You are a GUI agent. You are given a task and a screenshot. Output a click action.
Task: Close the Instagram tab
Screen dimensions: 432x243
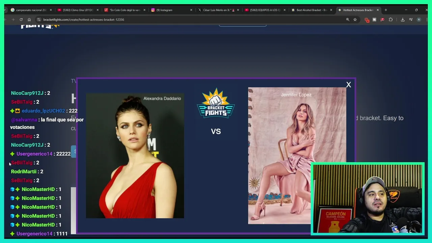pyautogui.click(x=191, y=10)
